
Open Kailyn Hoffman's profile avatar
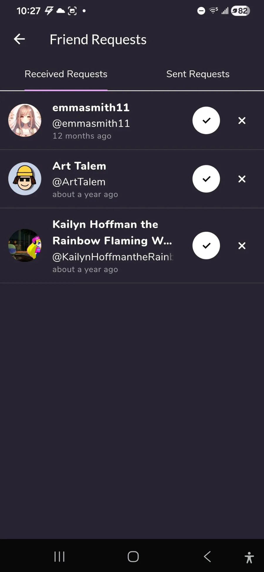click(x=25, y=245)
